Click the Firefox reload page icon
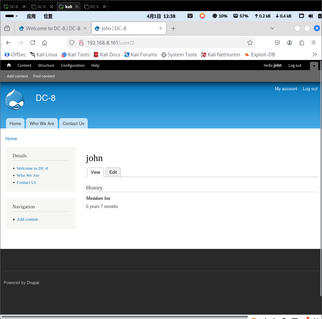The height and width of the screenshot is (319, 322). coord(33,43)
